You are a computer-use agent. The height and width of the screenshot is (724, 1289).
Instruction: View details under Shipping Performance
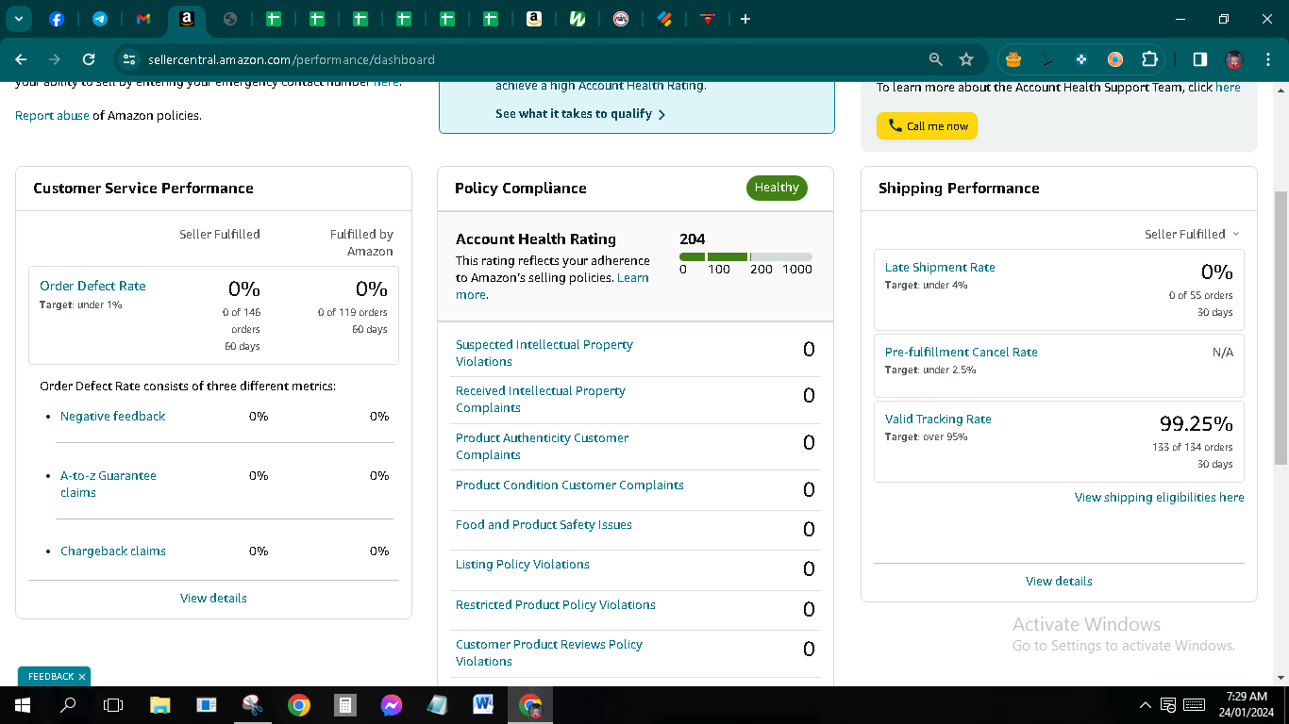(1059, 581)
